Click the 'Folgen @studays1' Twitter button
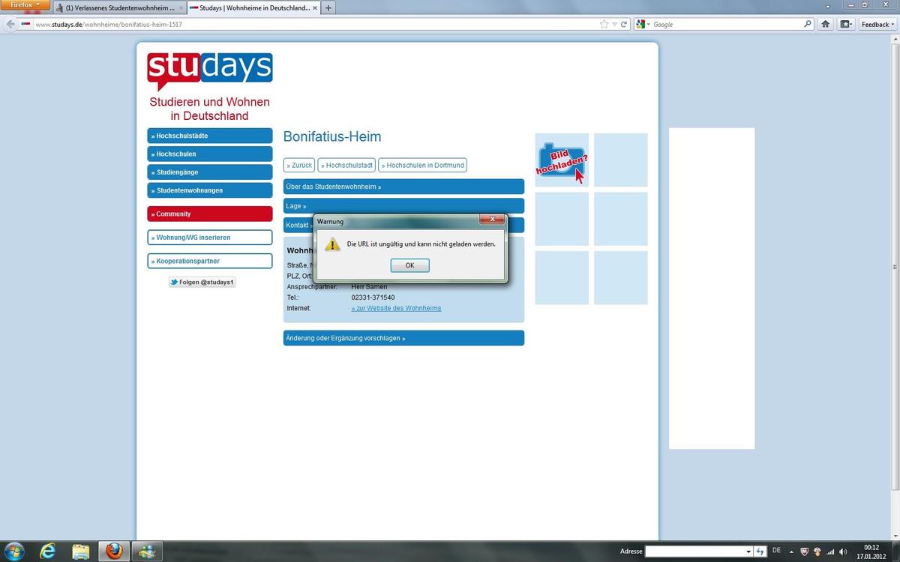Image resolution: width=900 pixels, height=562 pixels. [x=202, y=282]
